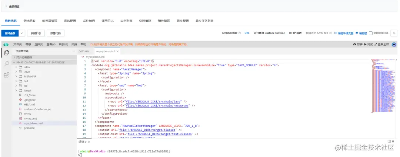Click the 部署 cloud deploy icon in IDE toolbar
400x157 pixels.
coord(354,44)
